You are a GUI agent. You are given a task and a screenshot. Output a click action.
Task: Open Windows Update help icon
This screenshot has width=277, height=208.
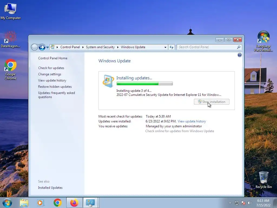(240, 55)
